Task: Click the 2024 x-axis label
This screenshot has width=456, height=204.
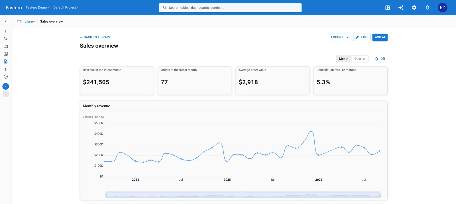Action: click(x=135, y=180)
